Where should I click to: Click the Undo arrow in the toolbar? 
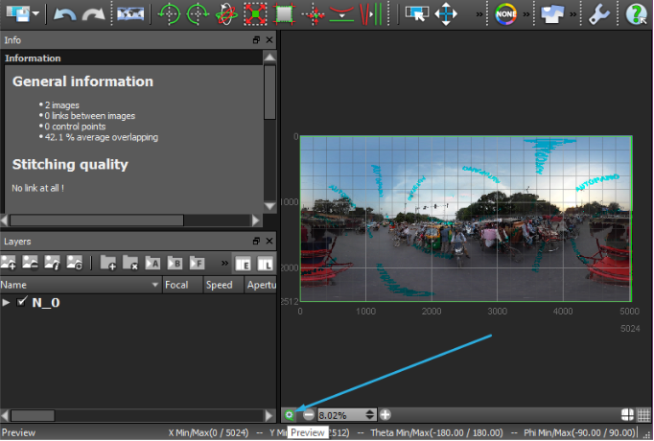64,14
